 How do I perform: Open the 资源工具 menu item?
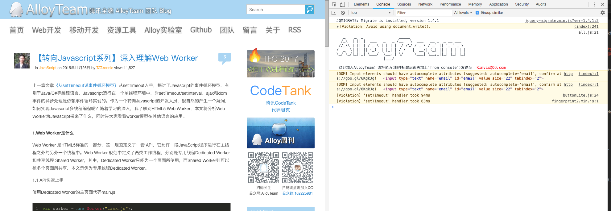tap(122, 30)
